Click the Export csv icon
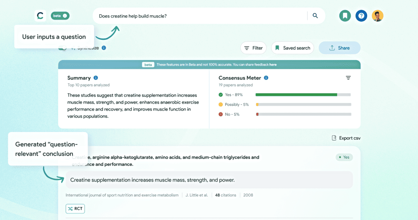 pos(334,138)
